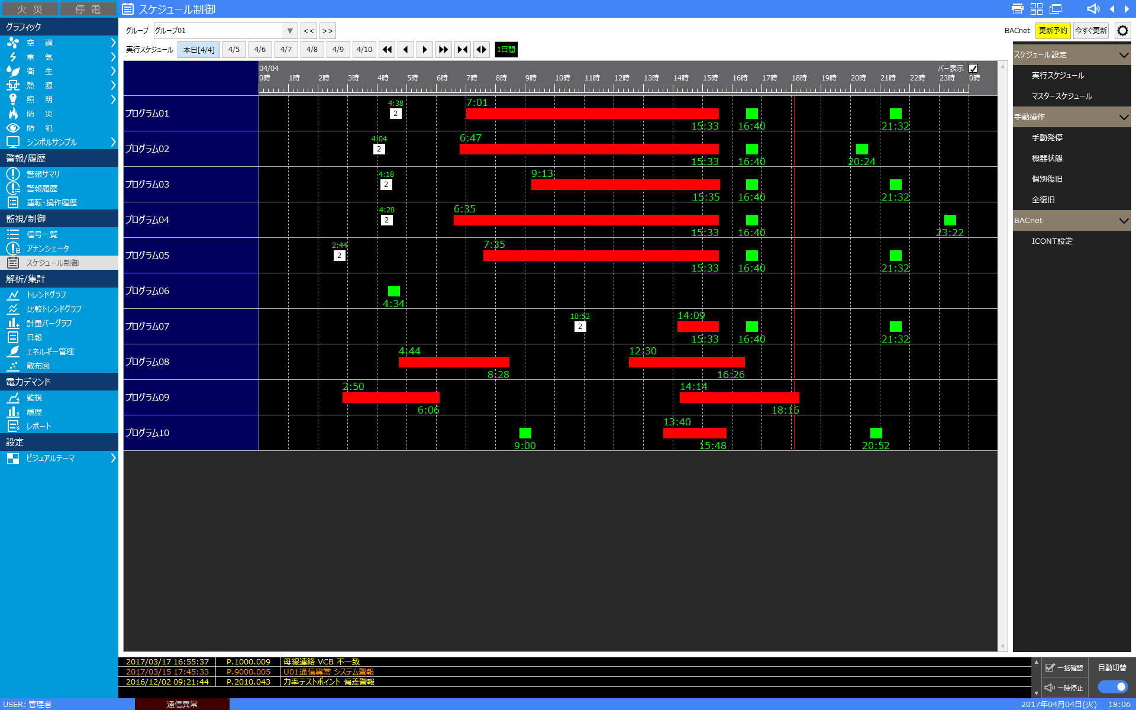Screen dimensions: 1136x710
Task: Click the window cascade icon
Action: pyautogui.click(x=1056, y=9)
